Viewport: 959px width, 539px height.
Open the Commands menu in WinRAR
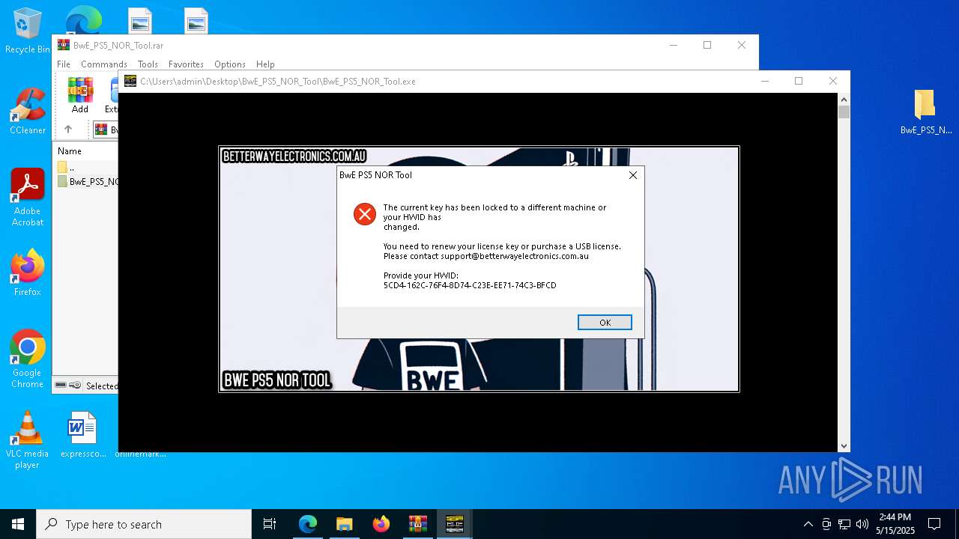click(x=104, y=64)
